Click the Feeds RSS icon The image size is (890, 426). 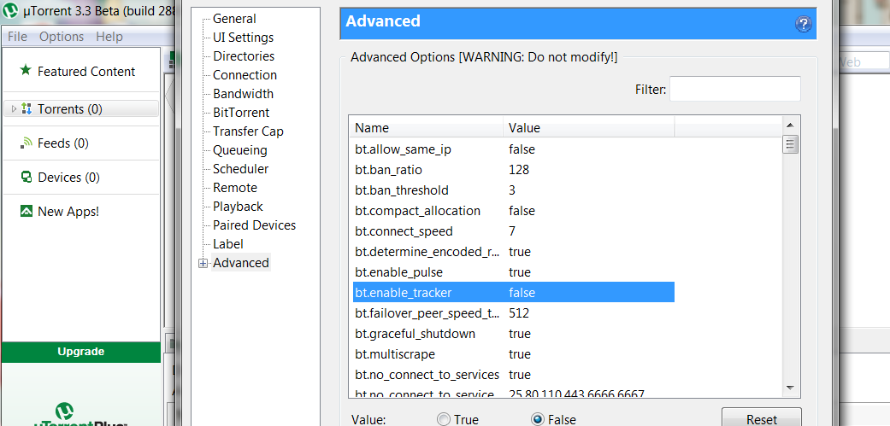pos(27,143)
